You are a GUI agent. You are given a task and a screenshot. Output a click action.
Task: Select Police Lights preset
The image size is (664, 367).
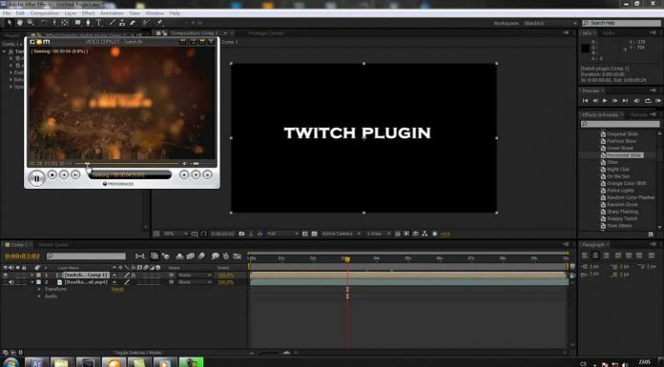(619, 191)
